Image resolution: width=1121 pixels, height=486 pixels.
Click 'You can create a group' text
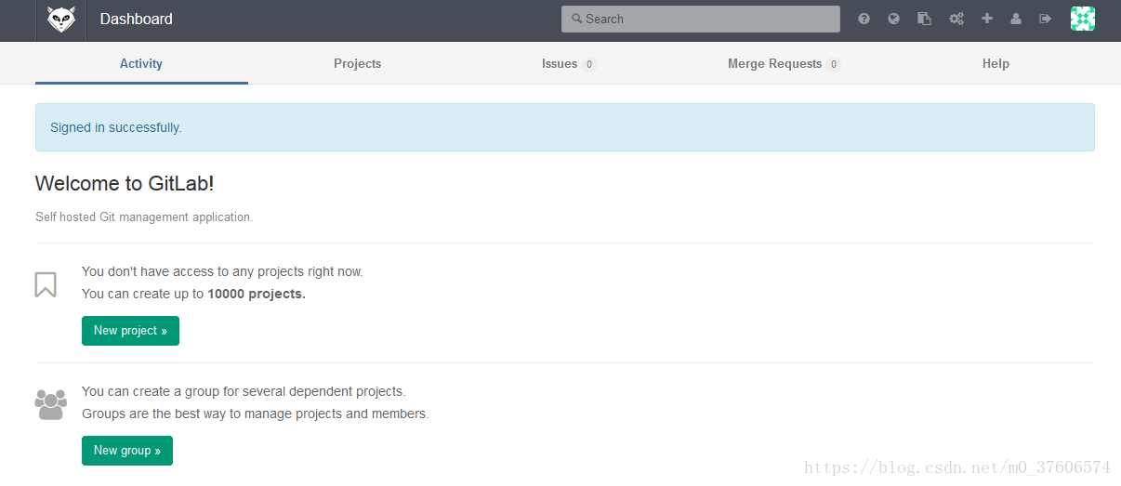coord(244,391)
